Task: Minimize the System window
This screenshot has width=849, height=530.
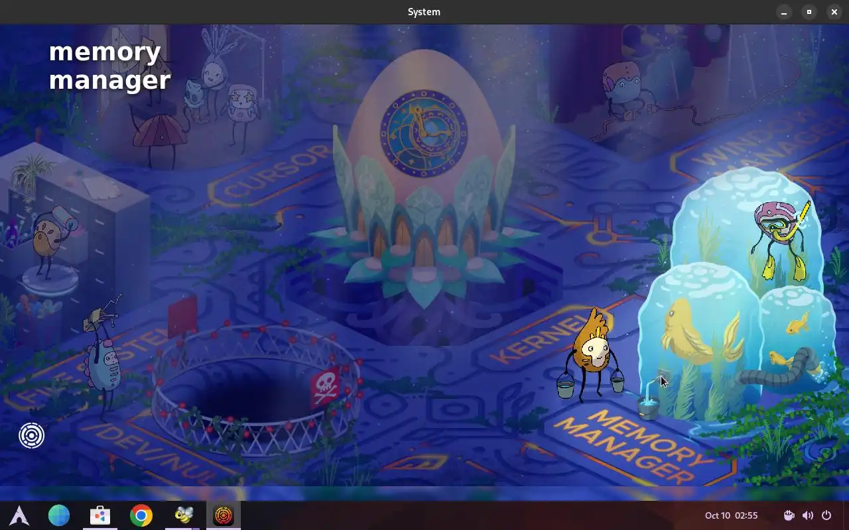Action: (784, 12)
